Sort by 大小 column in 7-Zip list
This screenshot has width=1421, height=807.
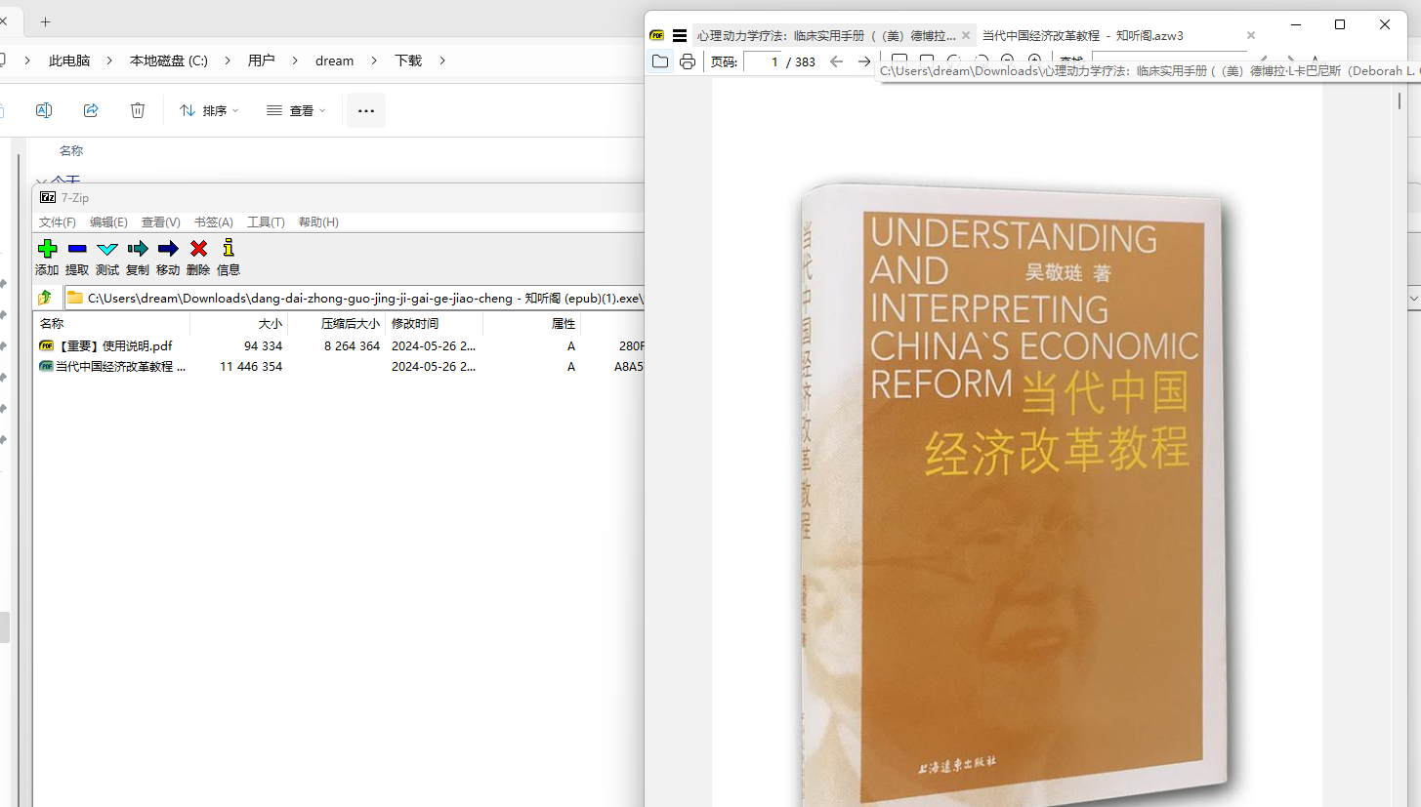tap(239, 323)
